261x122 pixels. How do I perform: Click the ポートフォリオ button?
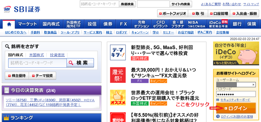pyautogui.click(x=173, y=13)
